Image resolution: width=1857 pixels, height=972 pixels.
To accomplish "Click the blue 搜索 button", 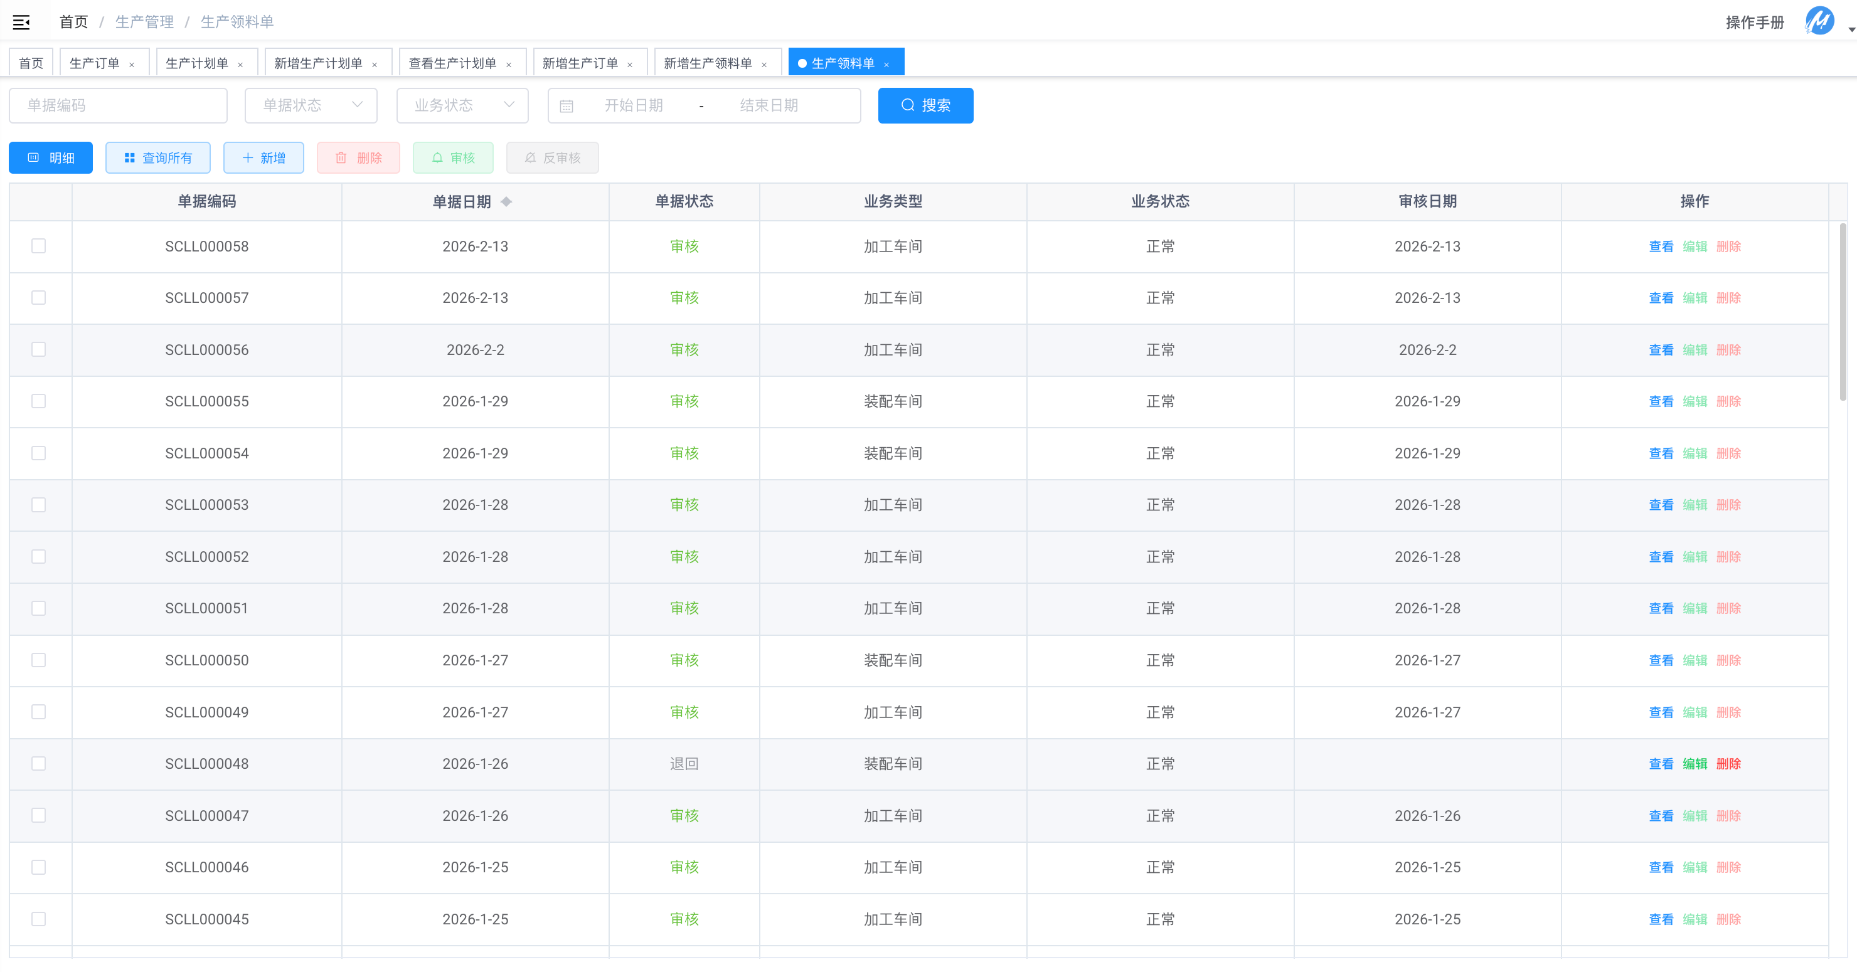I will [925, 105].
